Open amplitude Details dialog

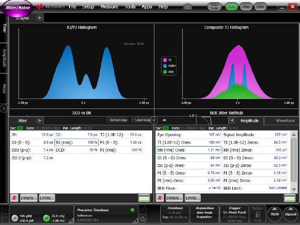(x=174, y=198)
